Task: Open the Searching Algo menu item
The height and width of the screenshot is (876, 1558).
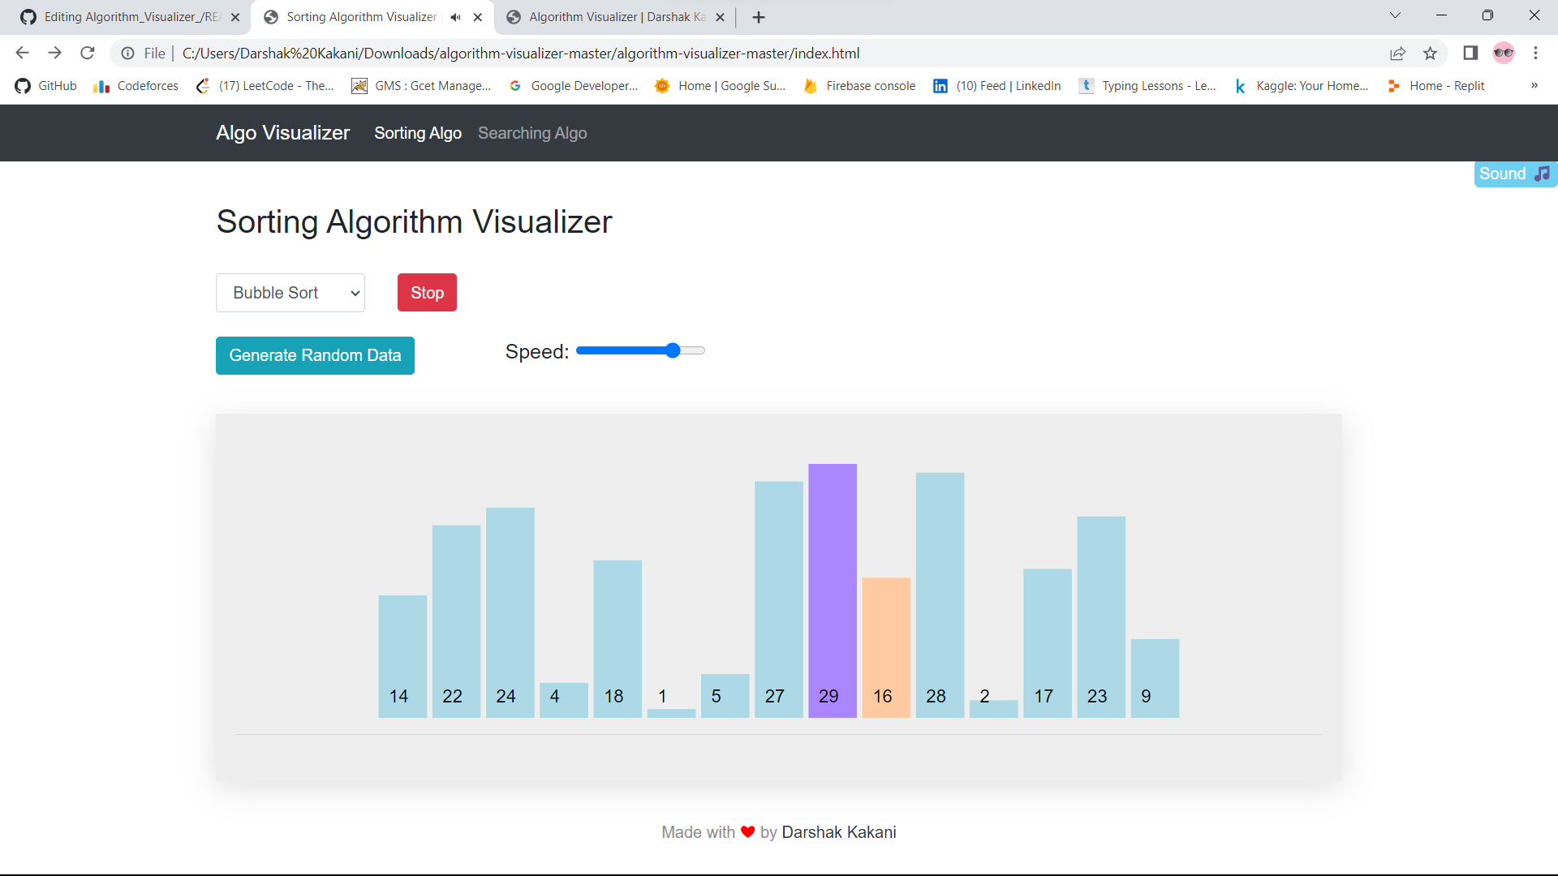Action: pos(532,133)
